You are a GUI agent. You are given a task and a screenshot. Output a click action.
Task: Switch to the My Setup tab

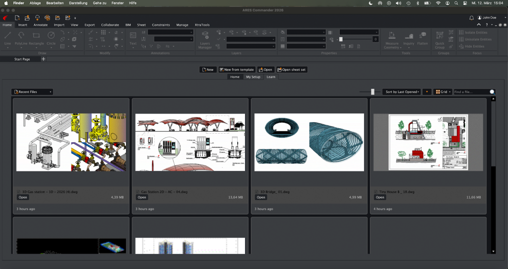[x=253, y=77]
